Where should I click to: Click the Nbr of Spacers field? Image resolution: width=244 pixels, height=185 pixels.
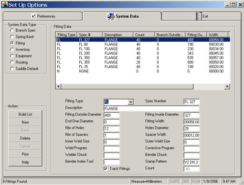(x=112, y=135)
